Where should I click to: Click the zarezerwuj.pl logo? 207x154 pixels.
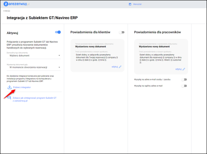pyautogui.click(x=17, y=4)
